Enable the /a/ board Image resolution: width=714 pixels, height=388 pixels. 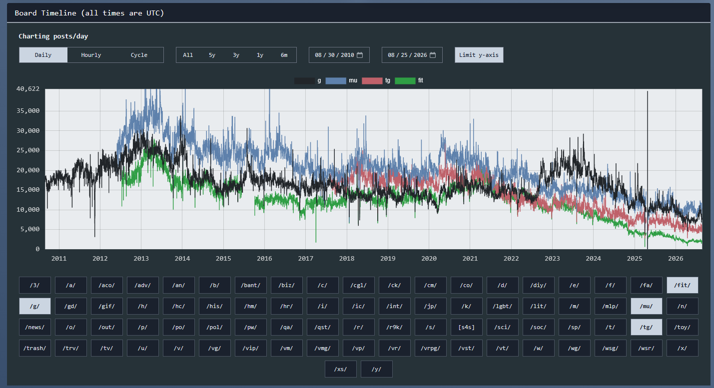tap(70, 285)
